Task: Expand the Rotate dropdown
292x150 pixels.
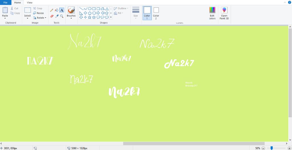Action: click(45, 18)
